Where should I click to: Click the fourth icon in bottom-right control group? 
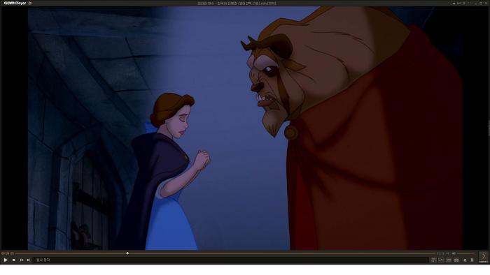click(x=456, y=260)
